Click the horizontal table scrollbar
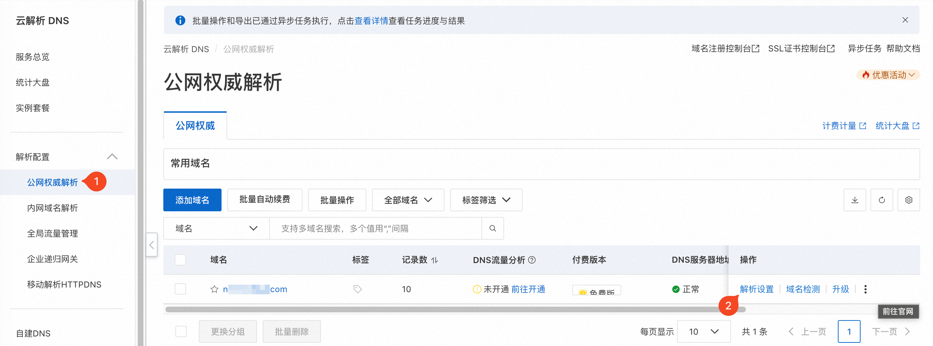Viewport: 933px width, 346px height. click(x=455, y=309)
